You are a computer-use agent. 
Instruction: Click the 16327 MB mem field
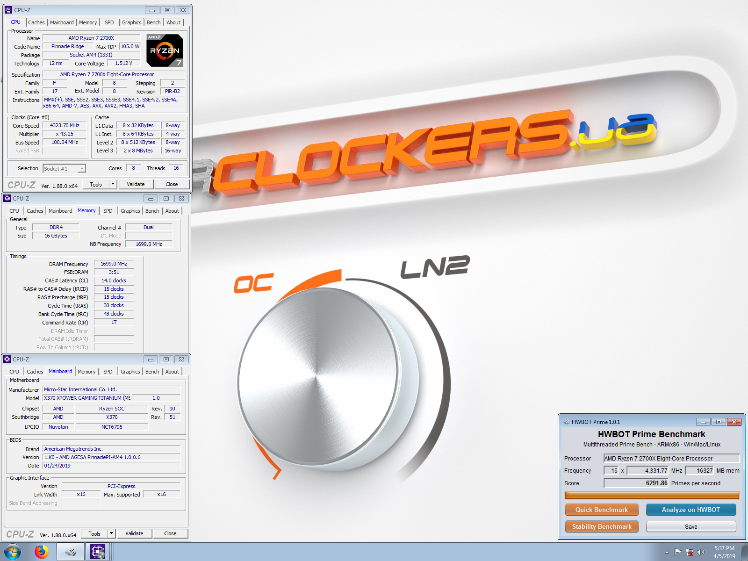tap(699, 470)
